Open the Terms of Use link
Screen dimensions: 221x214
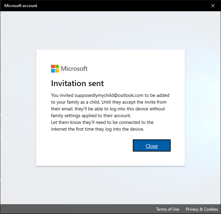pyautogui.click(x=168, y=209)
